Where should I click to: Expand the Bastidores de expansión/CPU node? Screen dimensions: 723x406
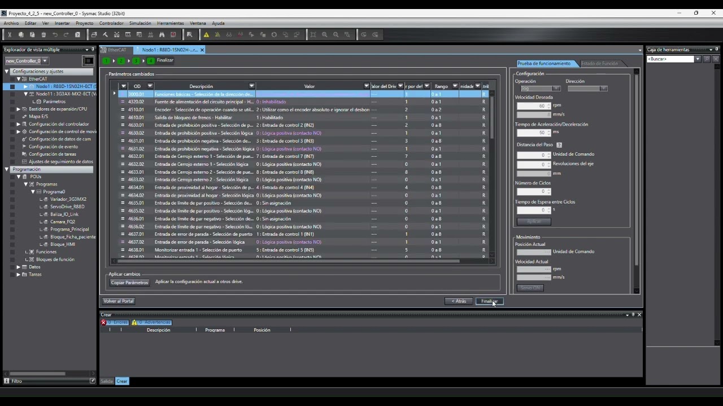(18, 109)
